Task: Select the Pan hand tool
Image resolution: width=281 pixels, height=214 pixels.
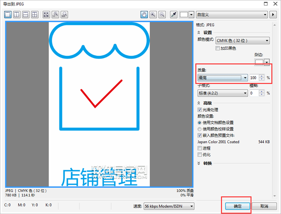Action: pyautogui.click(x=144, y=14)
